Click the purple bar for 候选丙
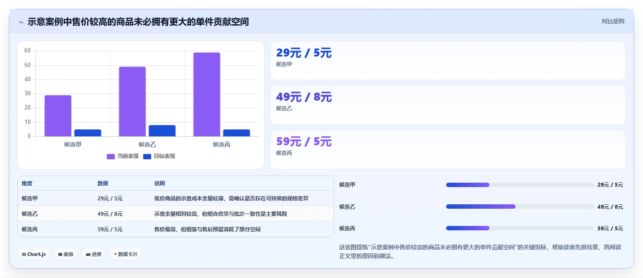The height and width of the screenshot is (278, 643). tap(207, 94)
